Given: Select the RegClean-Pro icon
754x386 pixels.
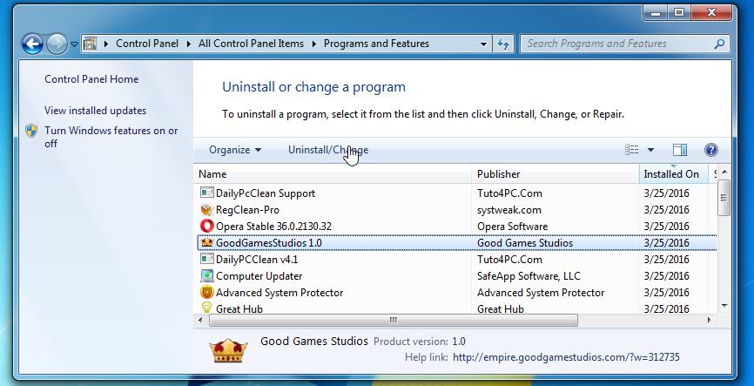Looking at the screenshot, I should (x=206, y=210).
